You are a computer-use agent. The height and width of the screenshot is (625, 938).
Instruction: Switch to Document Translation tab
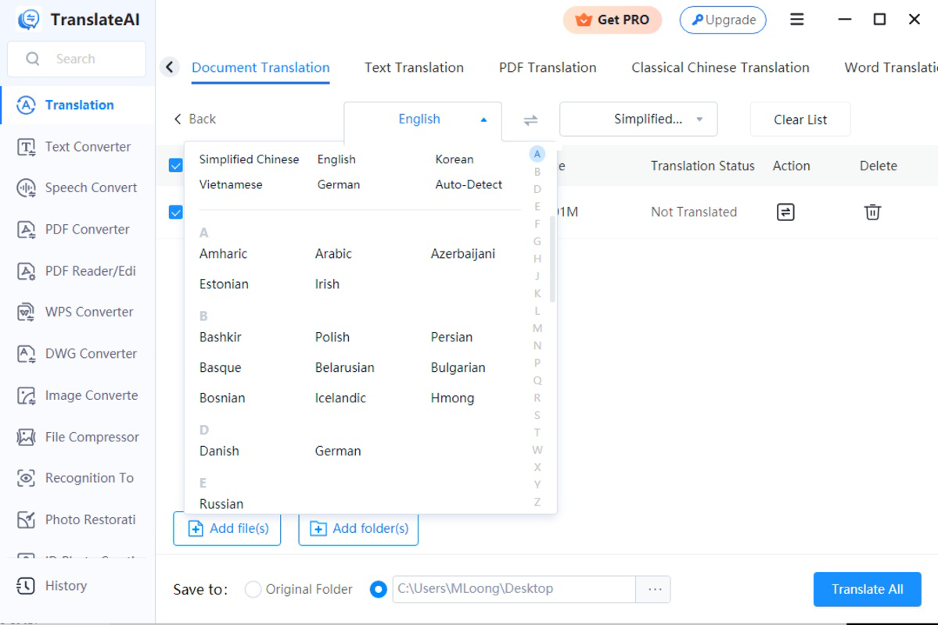coord(261,67)
